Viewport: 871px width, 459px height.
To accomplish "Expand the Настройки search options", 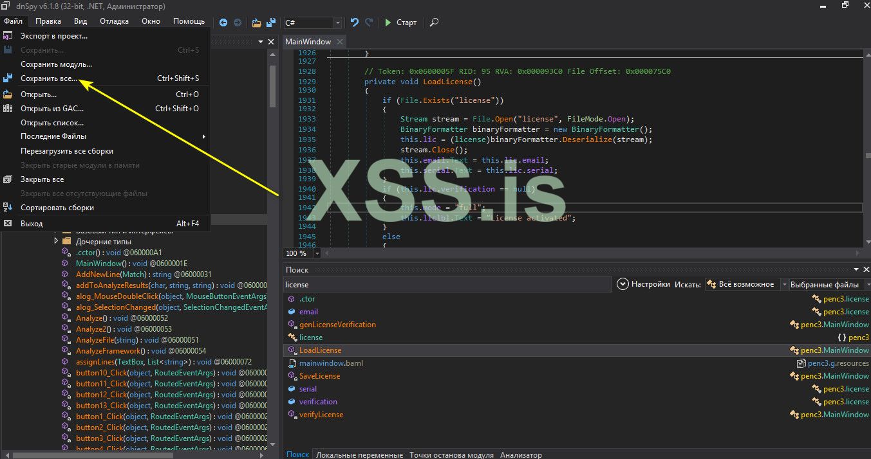I will (x=623, y=284).
